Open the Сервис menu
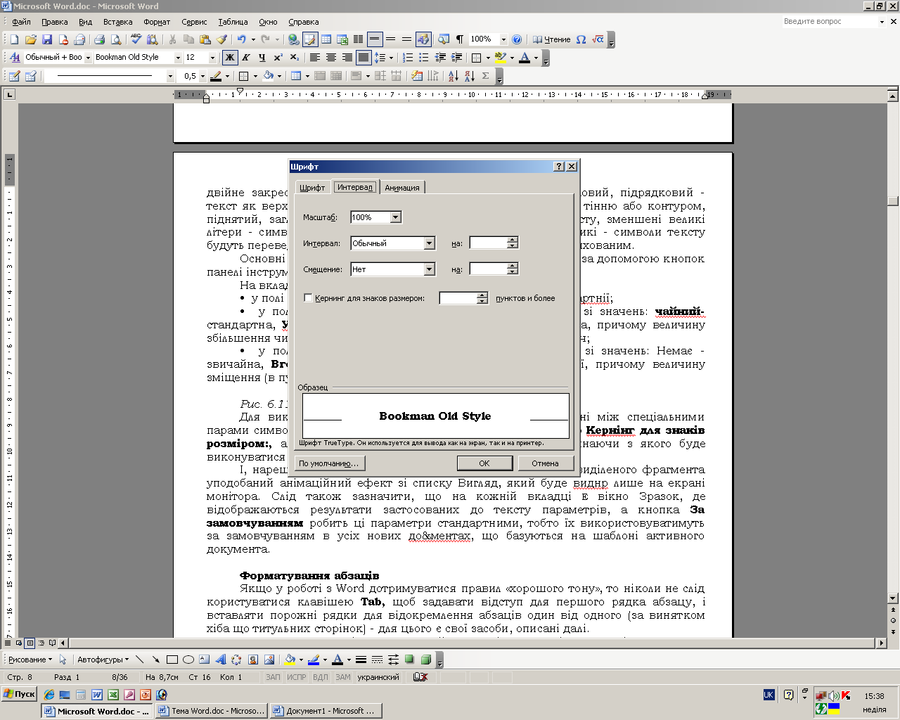Image resolution: width=900 pixels, height=720 pixels. [x=194, y=22]
